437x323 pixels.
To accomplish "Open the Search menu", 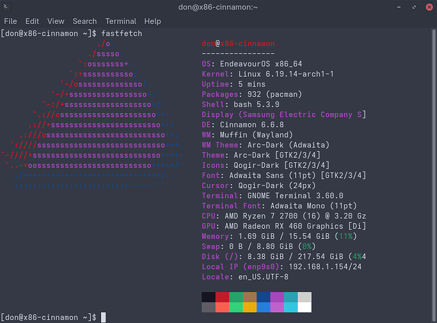I will coord(84,21).
